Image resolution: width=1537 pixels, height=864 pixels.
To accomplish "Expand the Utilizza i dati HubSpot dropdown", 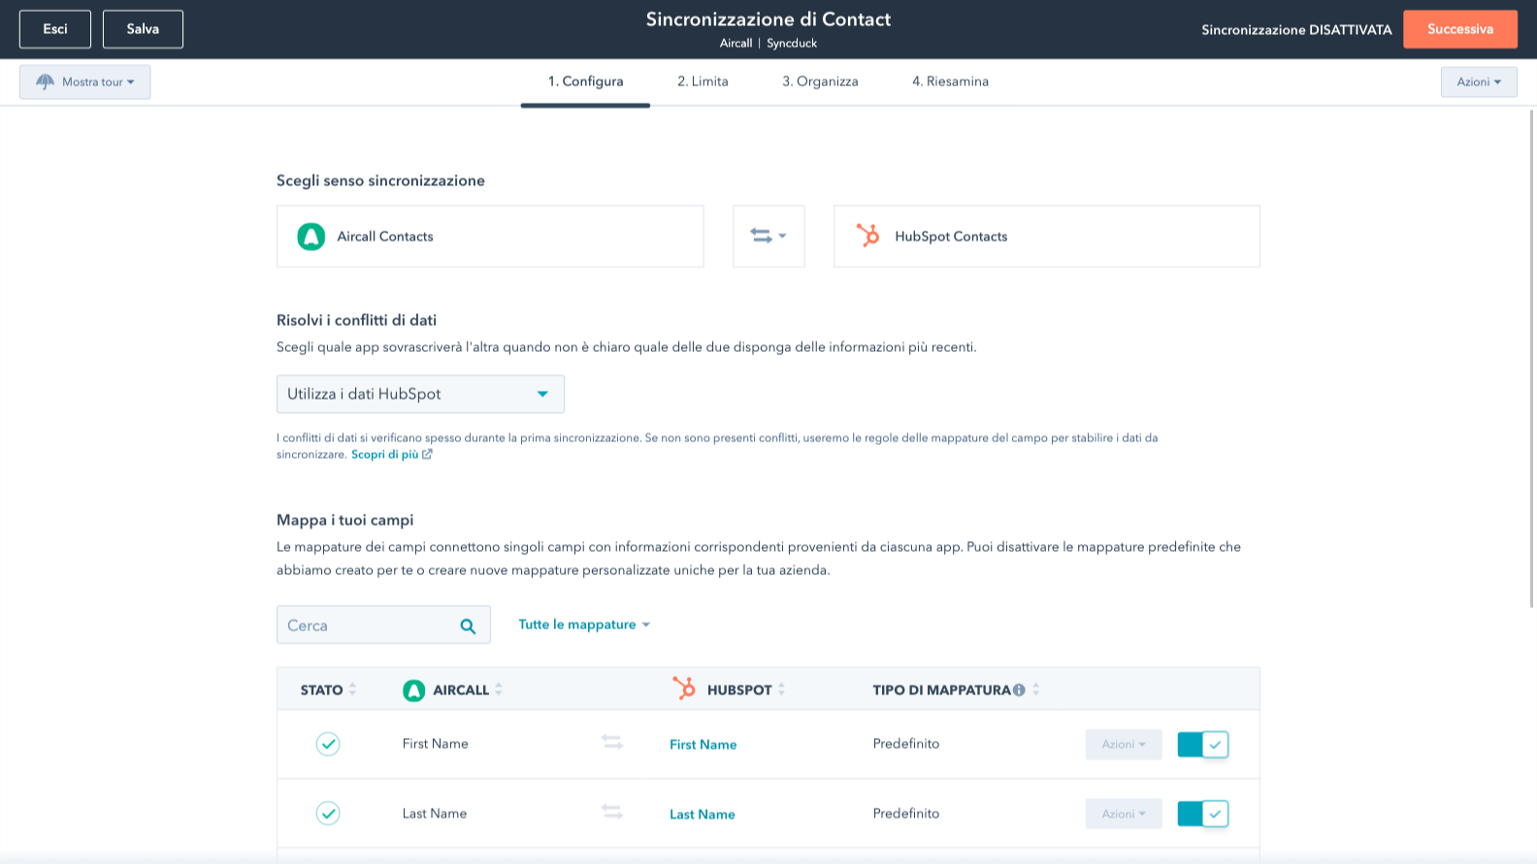I will [x=420, y=394].
